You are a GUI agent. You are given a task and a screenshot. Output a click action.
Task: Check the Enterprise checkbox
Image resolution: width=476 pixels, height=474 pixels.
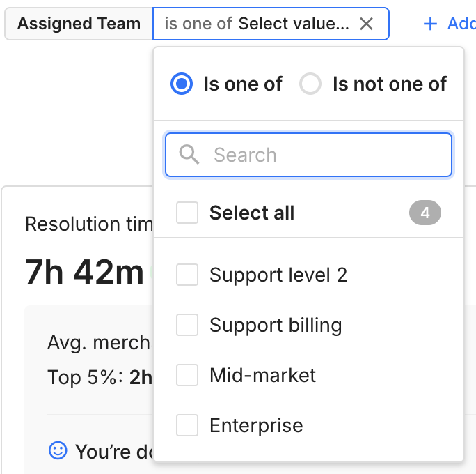187,425
